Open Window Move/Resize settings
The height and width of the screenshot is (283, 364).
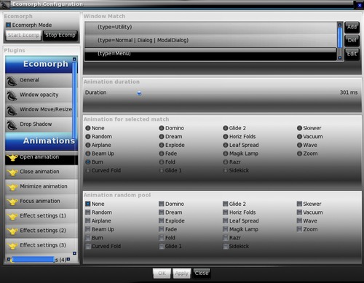39,110
